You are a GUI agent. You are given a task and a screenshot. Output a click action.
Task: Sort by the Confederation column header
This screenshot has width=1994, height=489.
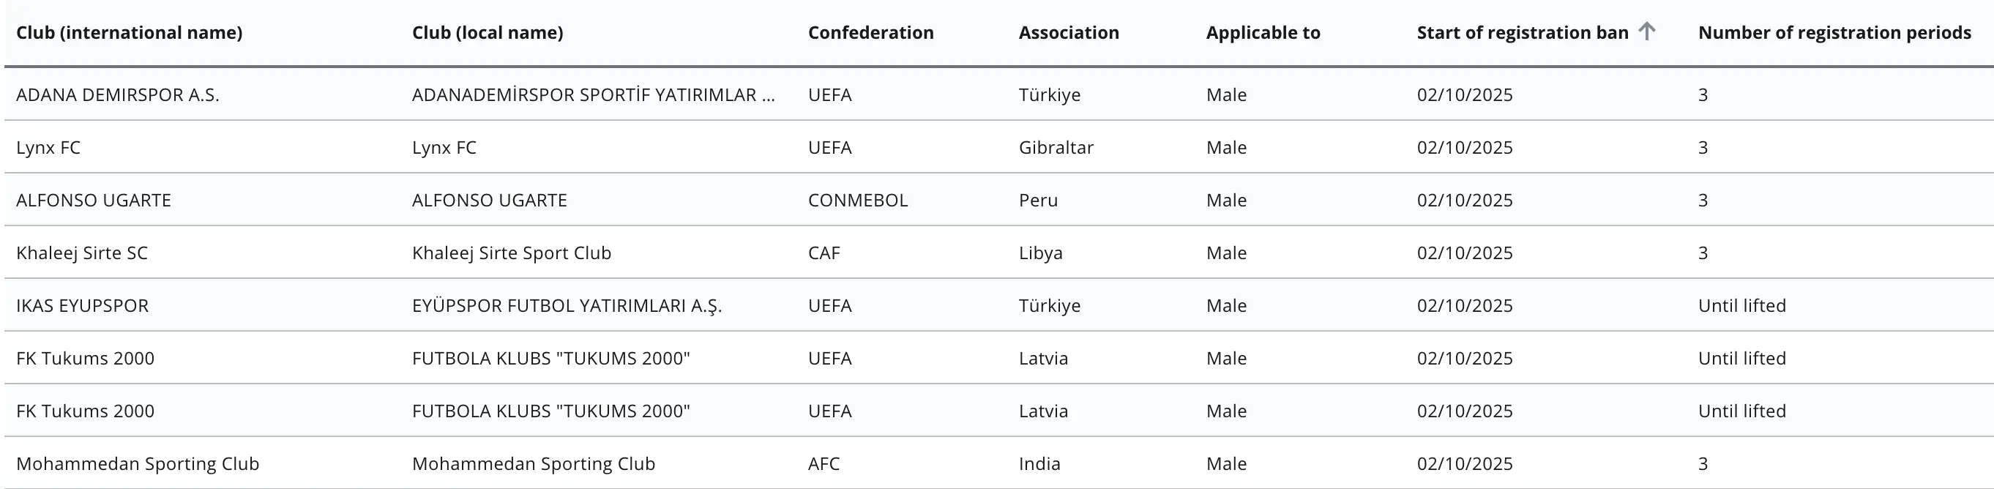click(870, 32)
